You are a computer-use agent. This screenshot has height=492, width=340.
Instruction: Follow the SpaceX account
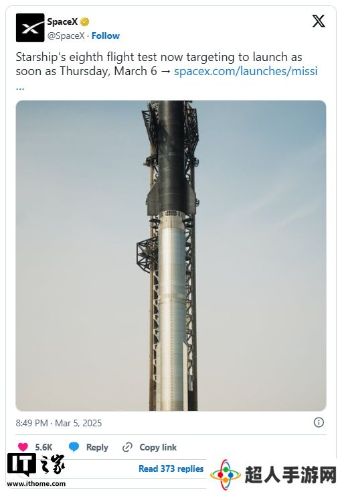pos(106,36)
